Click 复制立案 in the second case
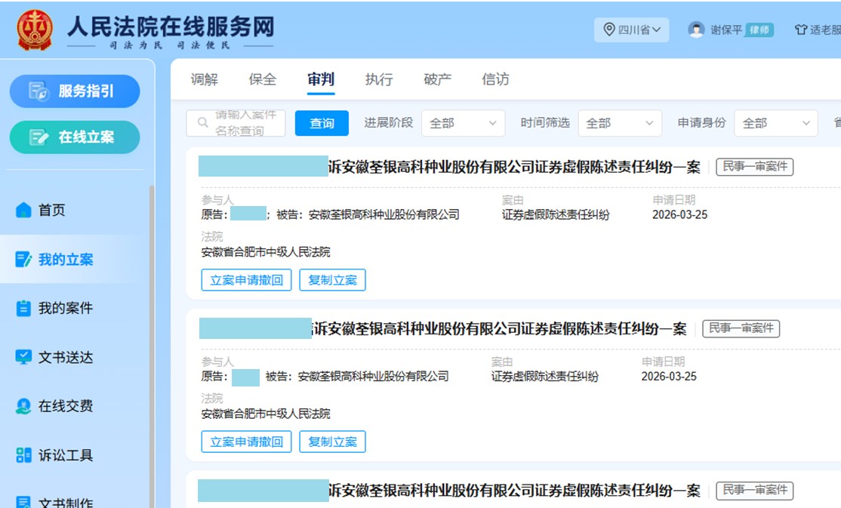Screen dimensions: 841x508 coord(332,442)
